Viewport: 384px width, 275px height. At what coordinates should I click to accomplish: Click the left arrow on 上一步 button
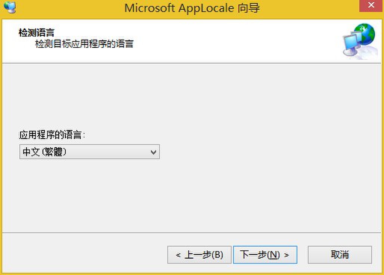point(178,256)
